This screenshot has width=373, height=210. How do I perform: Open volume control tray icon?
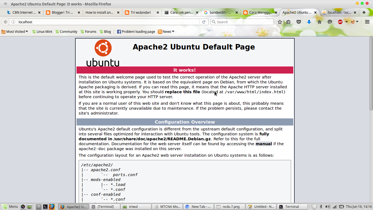point(328,207)
